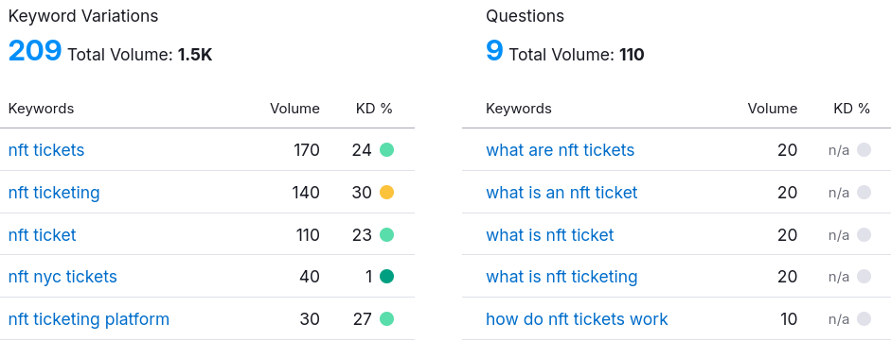Click the volume value 10 for 'how do nft tickets work'
This screenshot has width=891, height=341.
tap(789, 319)
